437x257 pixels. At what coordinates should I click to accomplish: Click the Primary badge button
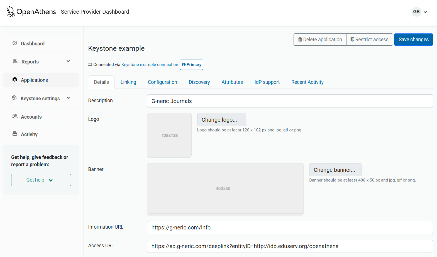coord(192,65)
